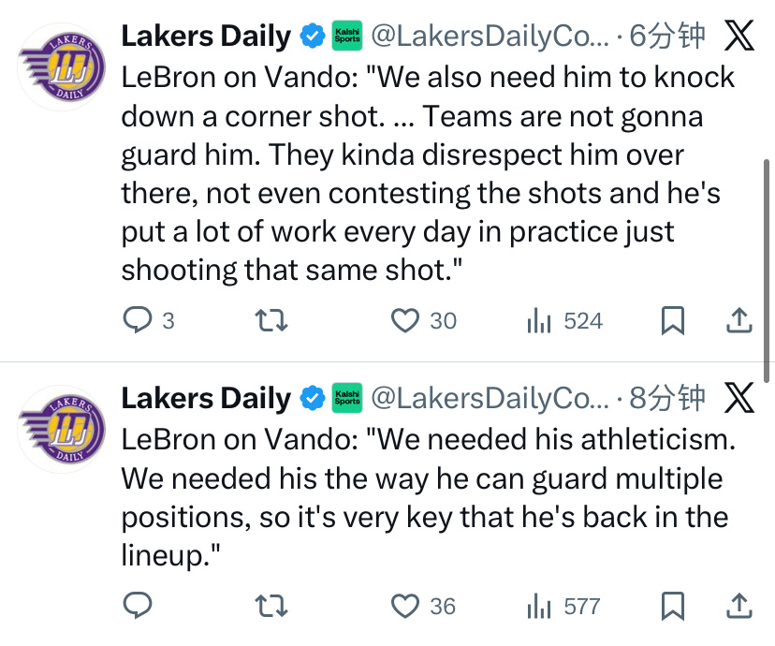View analytics showing 577 views
Image resolution: width=775 pixels, height=646 pixels.
pos(539,606)
